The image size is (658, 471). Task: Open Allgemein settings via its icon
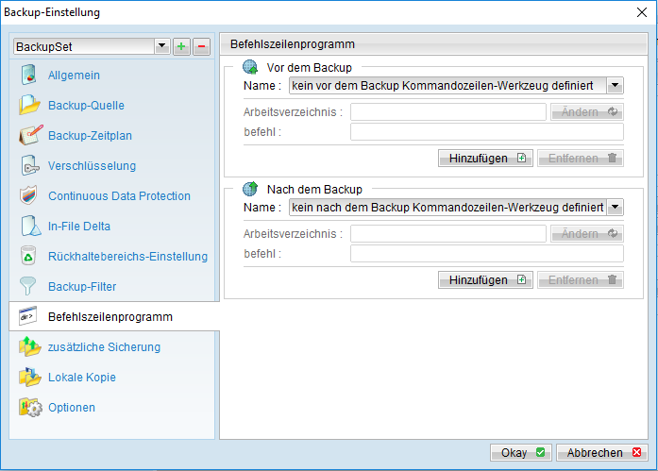pyautogui.click(x=28, y=76)
